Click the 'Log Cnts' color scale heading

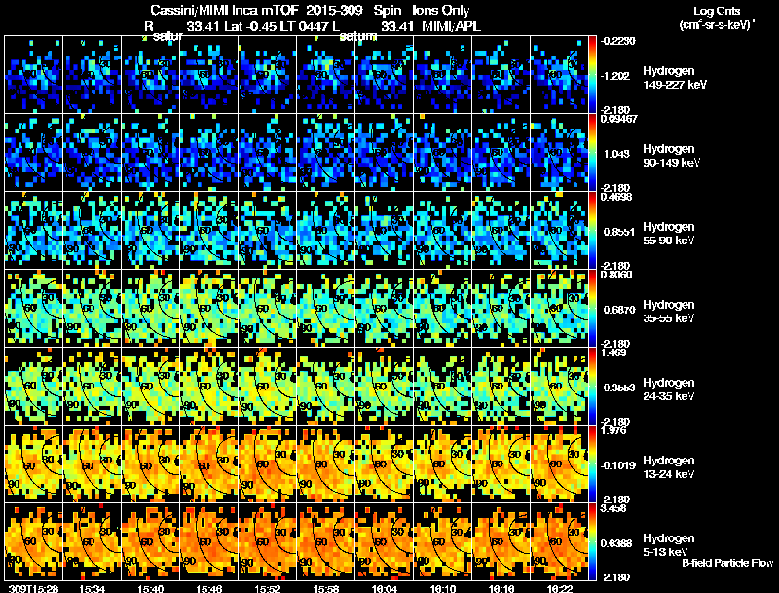pos(717,11)
